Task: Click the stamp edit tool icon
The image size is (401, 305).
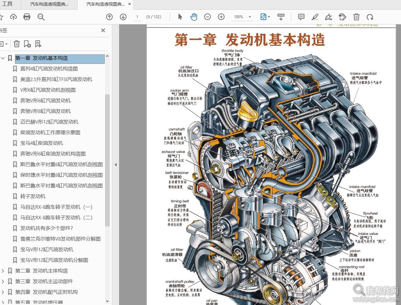Action: (x=343, y=17)
